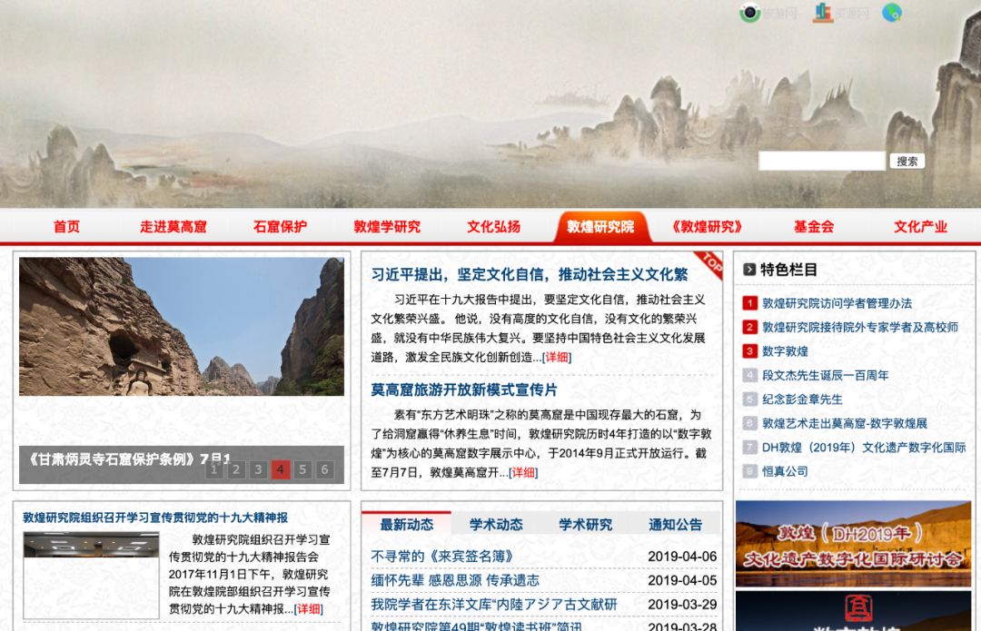981x631 pixels.
Task: Click the arrow icon beside 特色栏目
Action: [x=749, y=270]
